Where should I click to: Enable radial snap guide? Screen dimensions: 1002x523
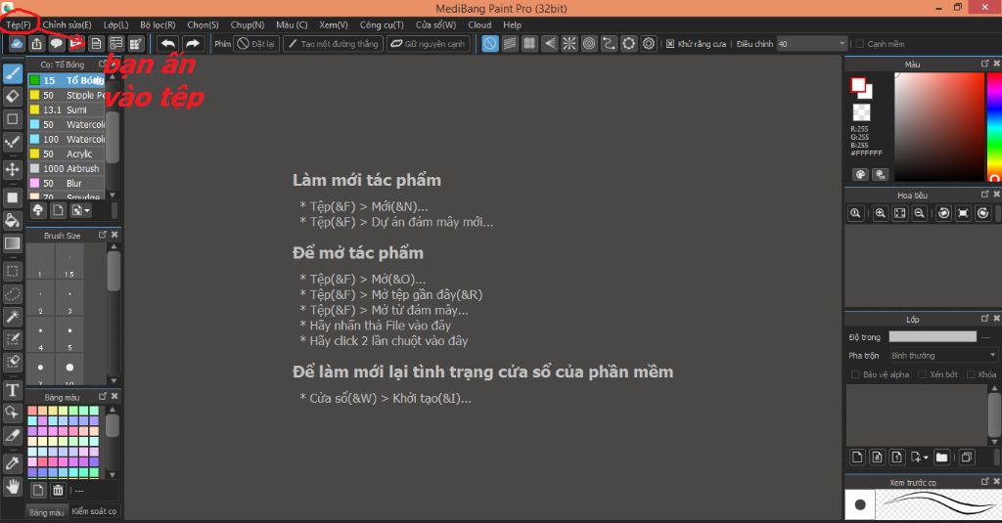(569, 43)
